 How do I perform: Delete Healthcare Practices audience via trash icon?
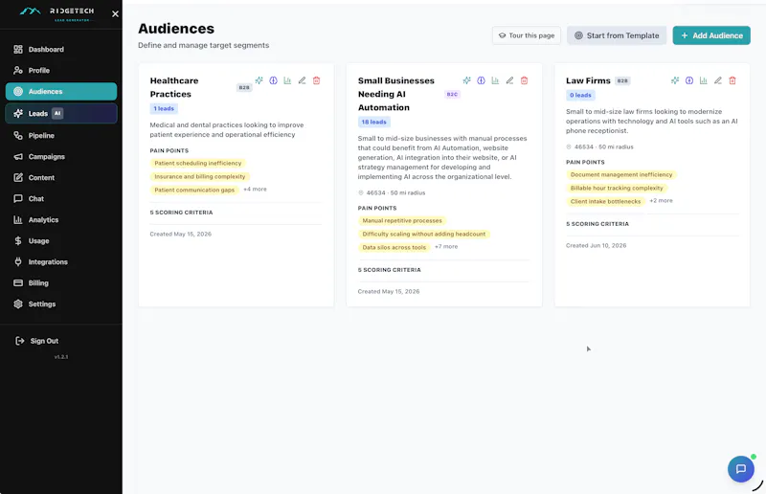pyautogui.click(x=316, y=80)
